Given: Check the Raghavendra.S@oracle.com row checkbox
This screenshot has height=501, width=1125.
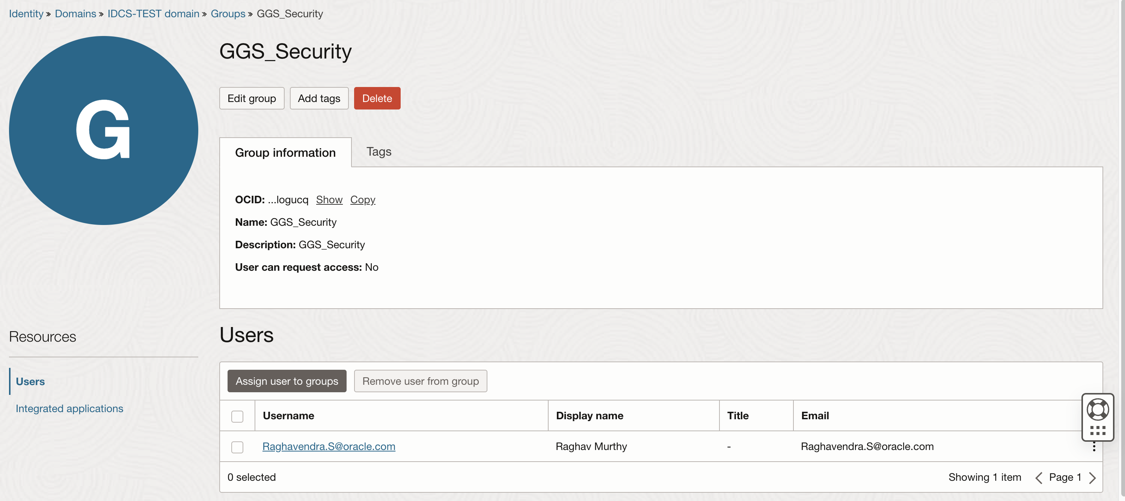Looking at the screenshot, I should point(237,447).
